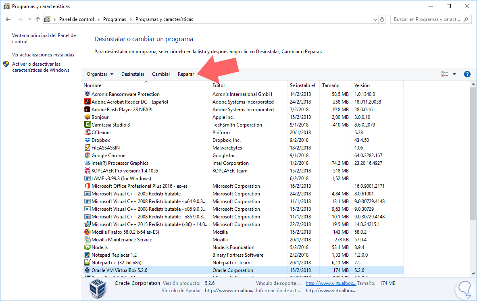This screenshot has height=301, width=477.
Task: Click Desinstalar in the toolbar
Action: [x=133, y=74]
